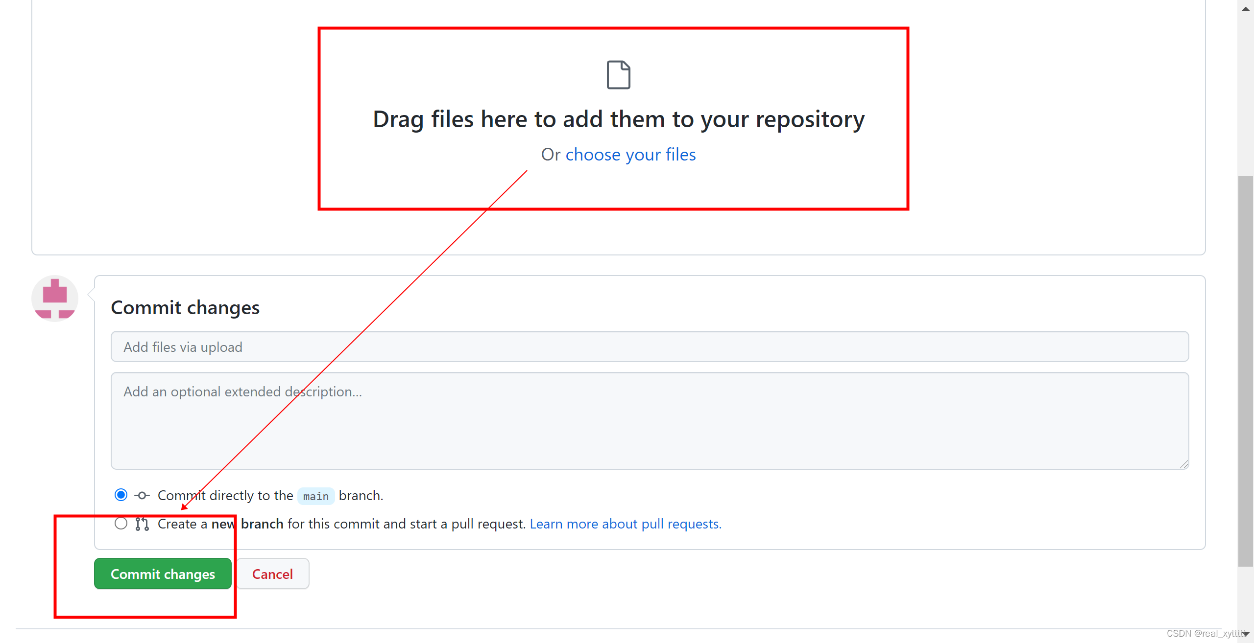
Task: Click the git commit icon beside main option
Action: tap(142, 495)
